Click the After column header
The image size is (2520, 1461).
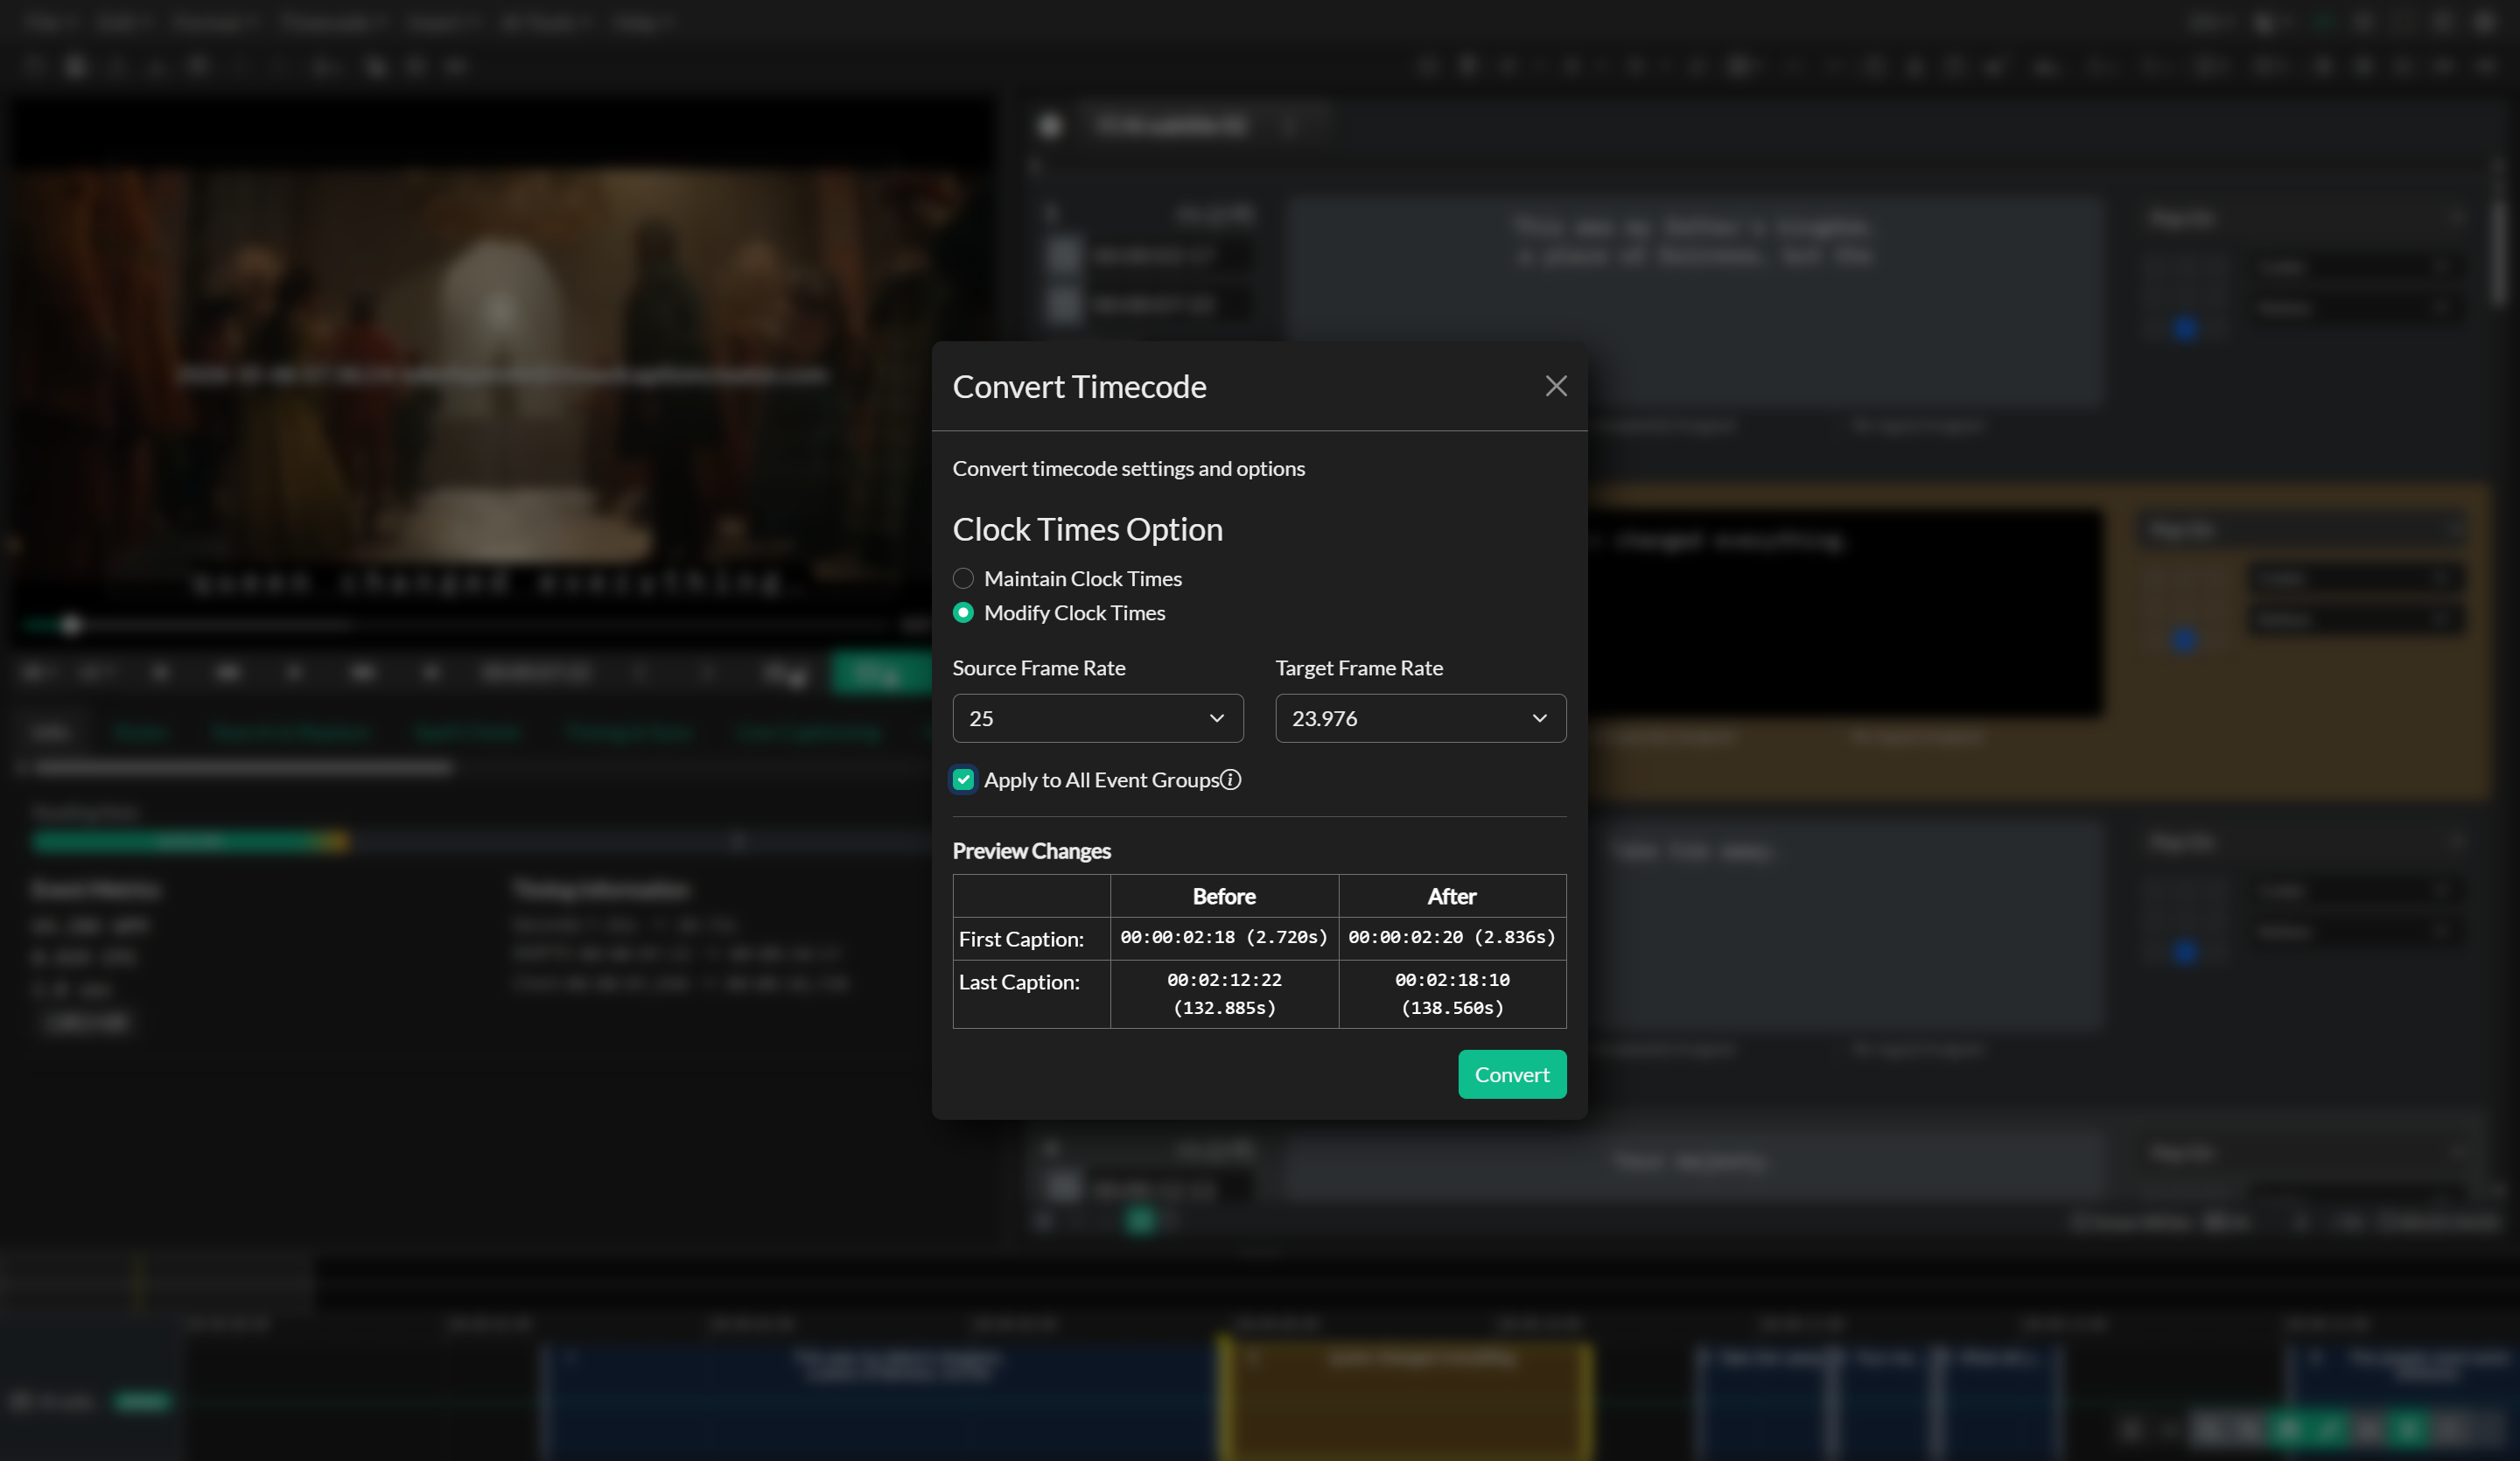click(x=1452, y=896)
